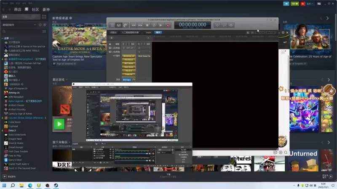
Task: Switch Steam library to grid view icon
Action: [x=44, y=17]
